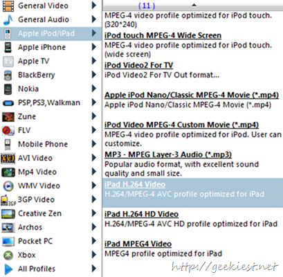Image resolution: width=283 pixels, height=277 pixels.
Task: Expand the BlackBerry submenu arrow
Action: [93, 75]
